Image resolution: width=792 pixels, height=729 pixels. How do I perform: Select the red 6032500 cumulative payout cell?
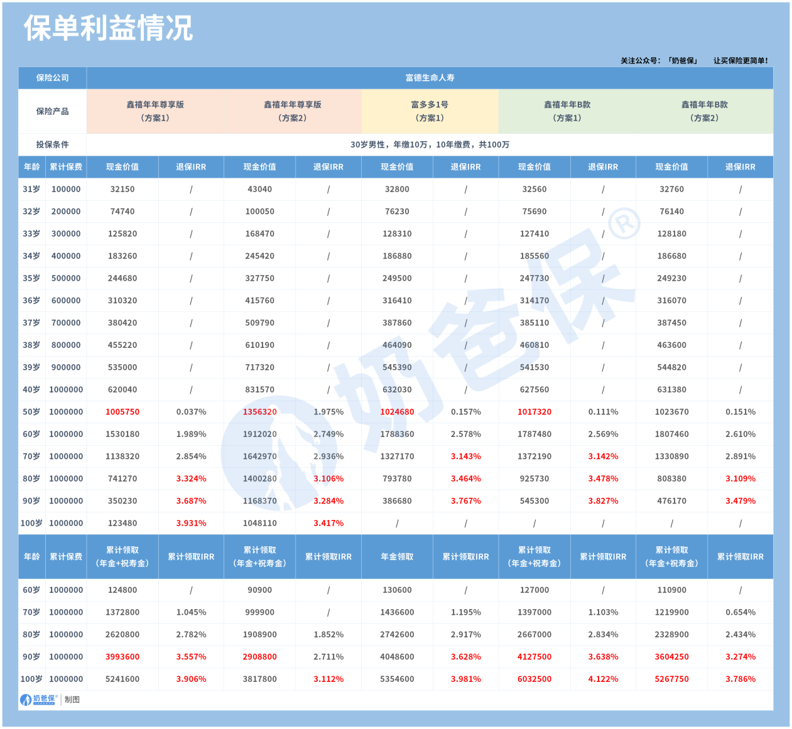534,679
